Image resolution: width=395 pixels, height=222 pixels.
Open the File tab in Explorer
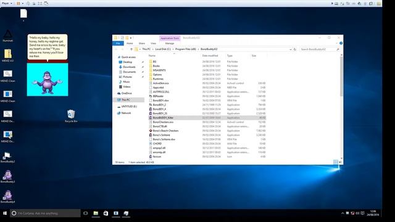click(118, 43)
